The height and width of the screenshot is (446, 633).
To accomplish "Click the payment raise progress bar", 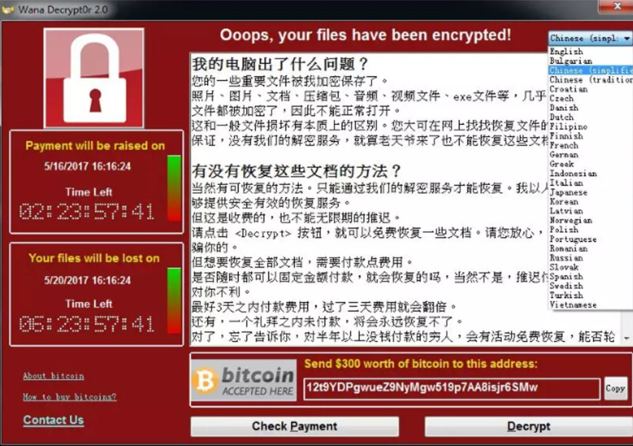I will (174, 188).
